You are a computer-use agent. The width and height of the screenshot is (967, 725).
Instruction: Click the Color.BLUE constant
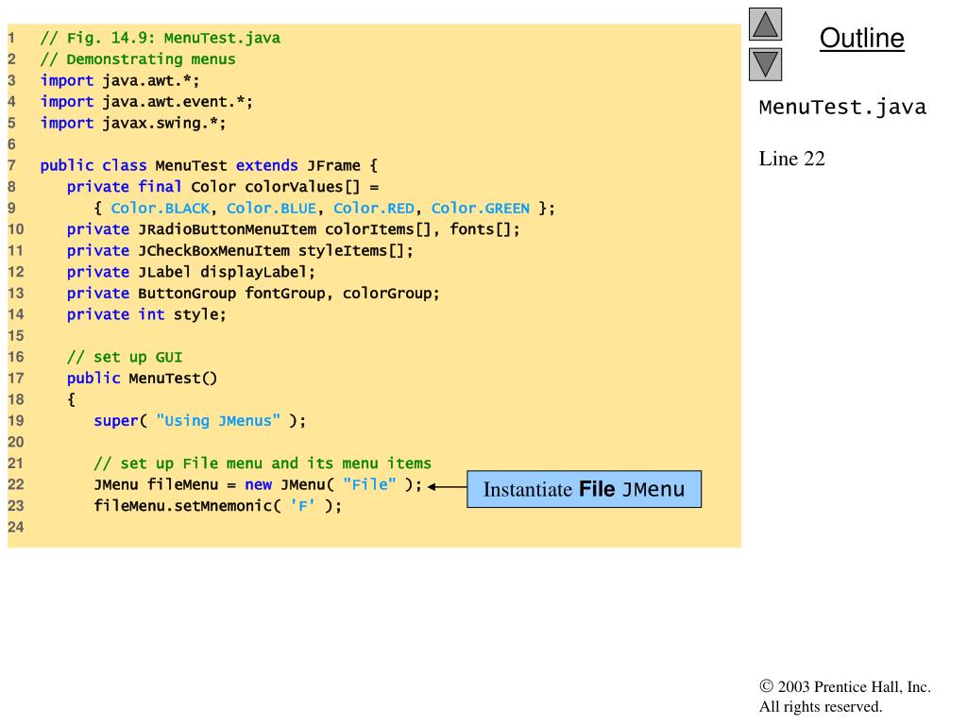coord(271,209)
